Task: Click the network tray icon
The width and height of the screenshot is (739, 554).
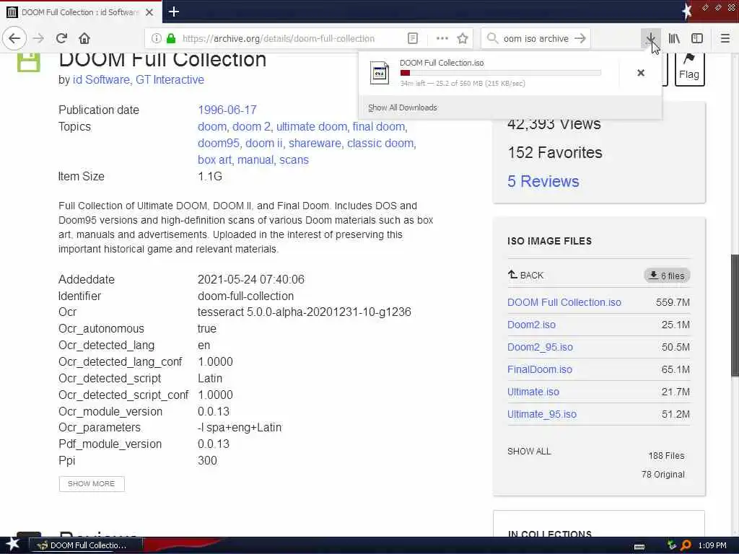Action: pyautogui.click(x=672, y=545)
